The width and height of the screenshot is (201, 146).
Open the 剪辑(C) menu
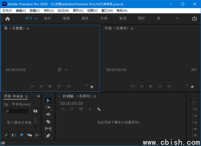click(35, 11)
